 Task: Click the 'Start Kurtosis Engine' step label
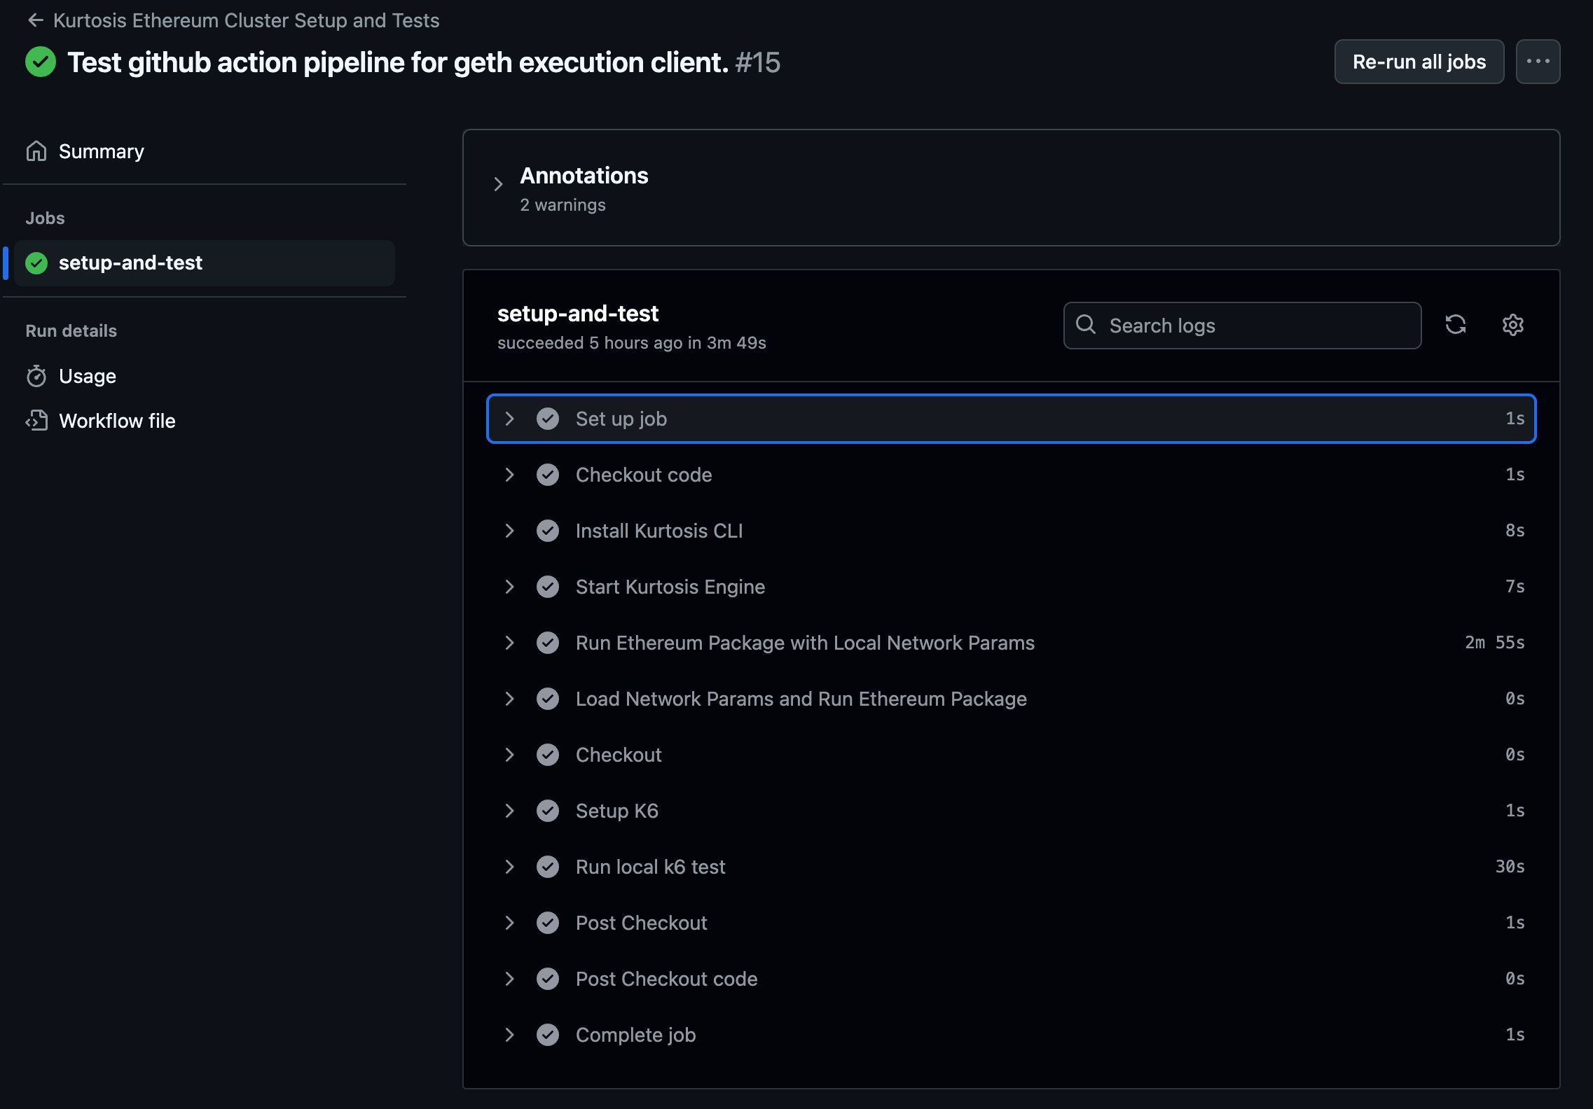(x=670, y=587)
